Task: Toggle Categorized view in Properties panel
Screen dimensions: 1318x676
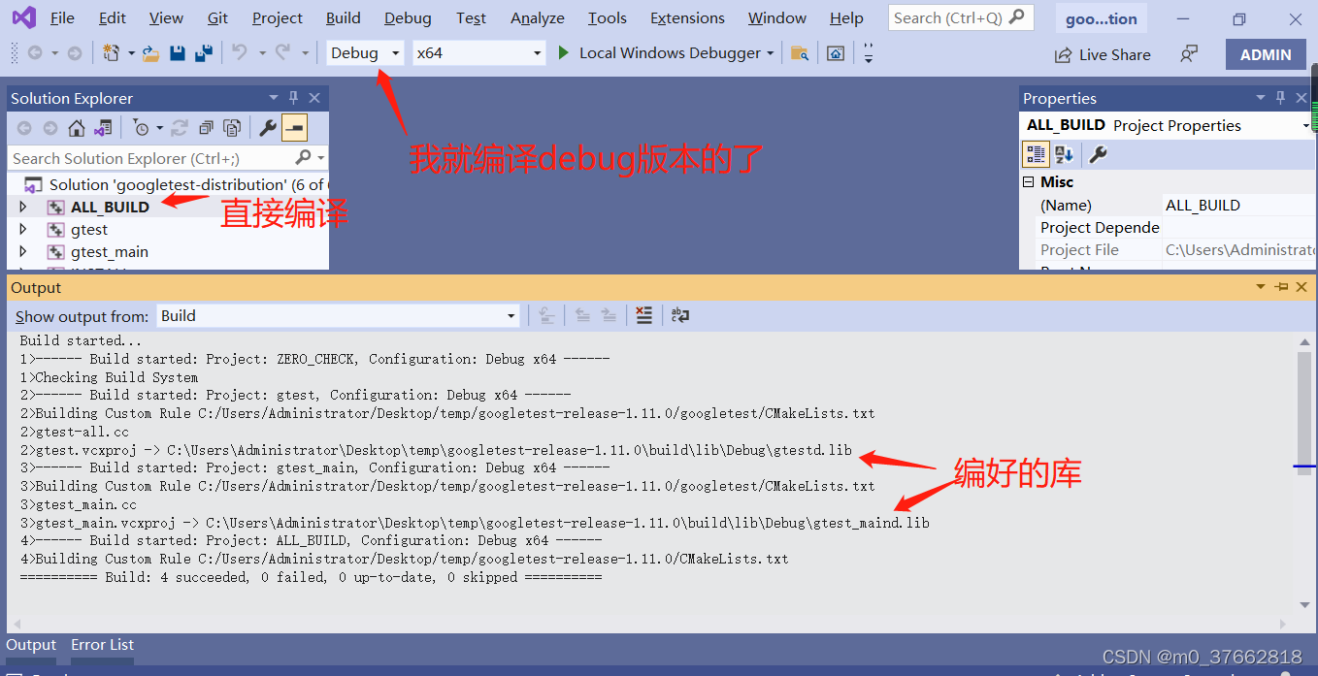Action: (x=1036, y=154)
